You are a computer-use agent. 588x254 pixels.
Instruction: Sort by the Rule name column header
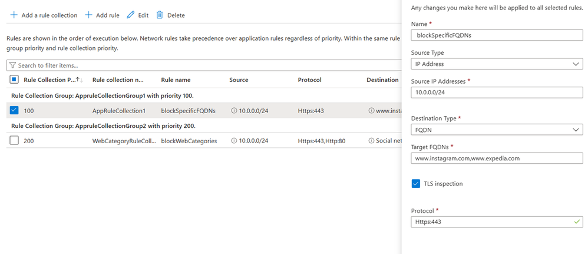point(176,80)
